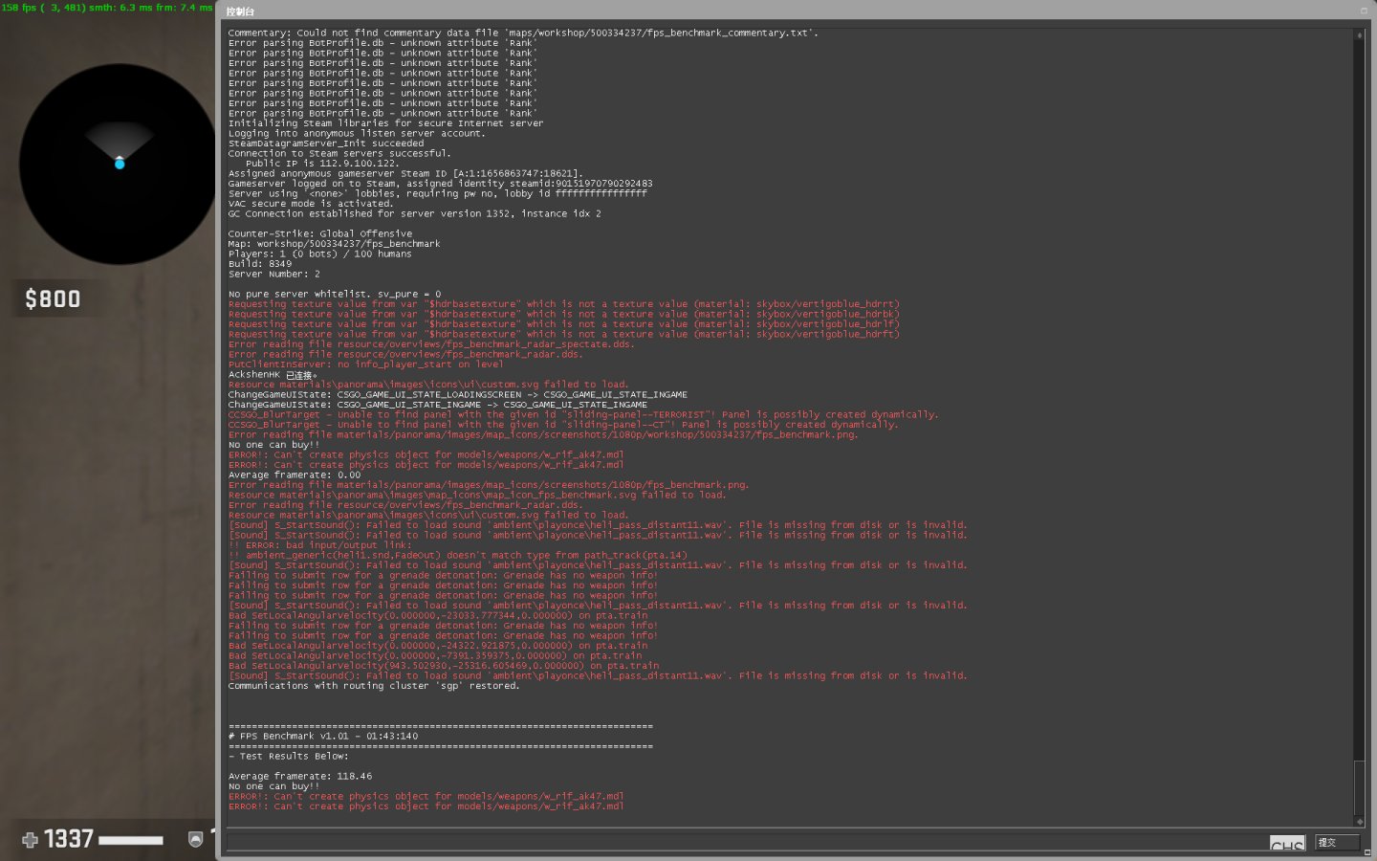Click the 'sliding-panel--TERRORIST' CCSGO_BlurTarget line
Image resolution: width=1377 pixels, height=861 pixels.
point(583,414)
